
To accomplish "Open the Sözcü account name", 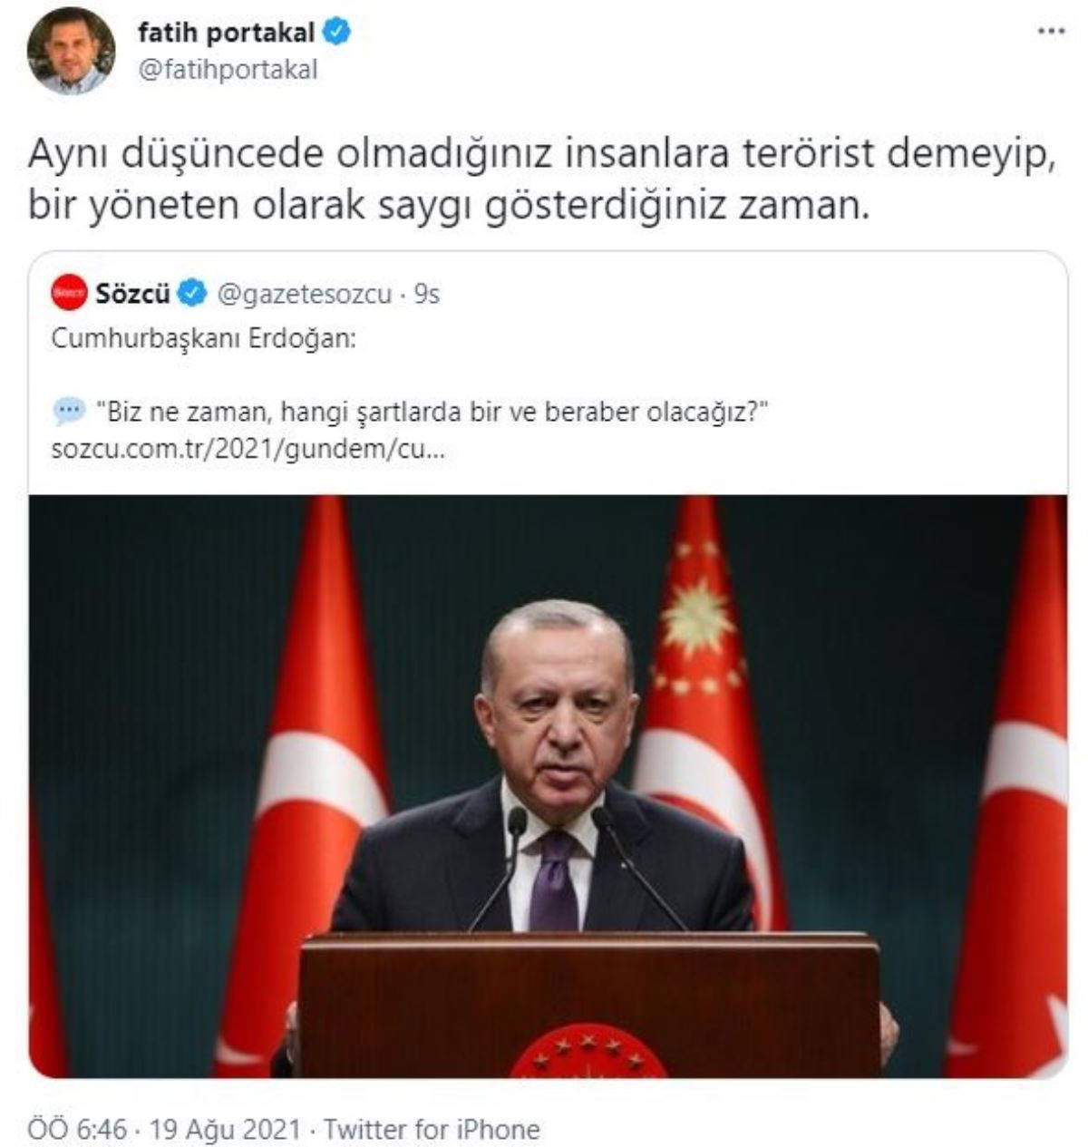I will [132, 294].
